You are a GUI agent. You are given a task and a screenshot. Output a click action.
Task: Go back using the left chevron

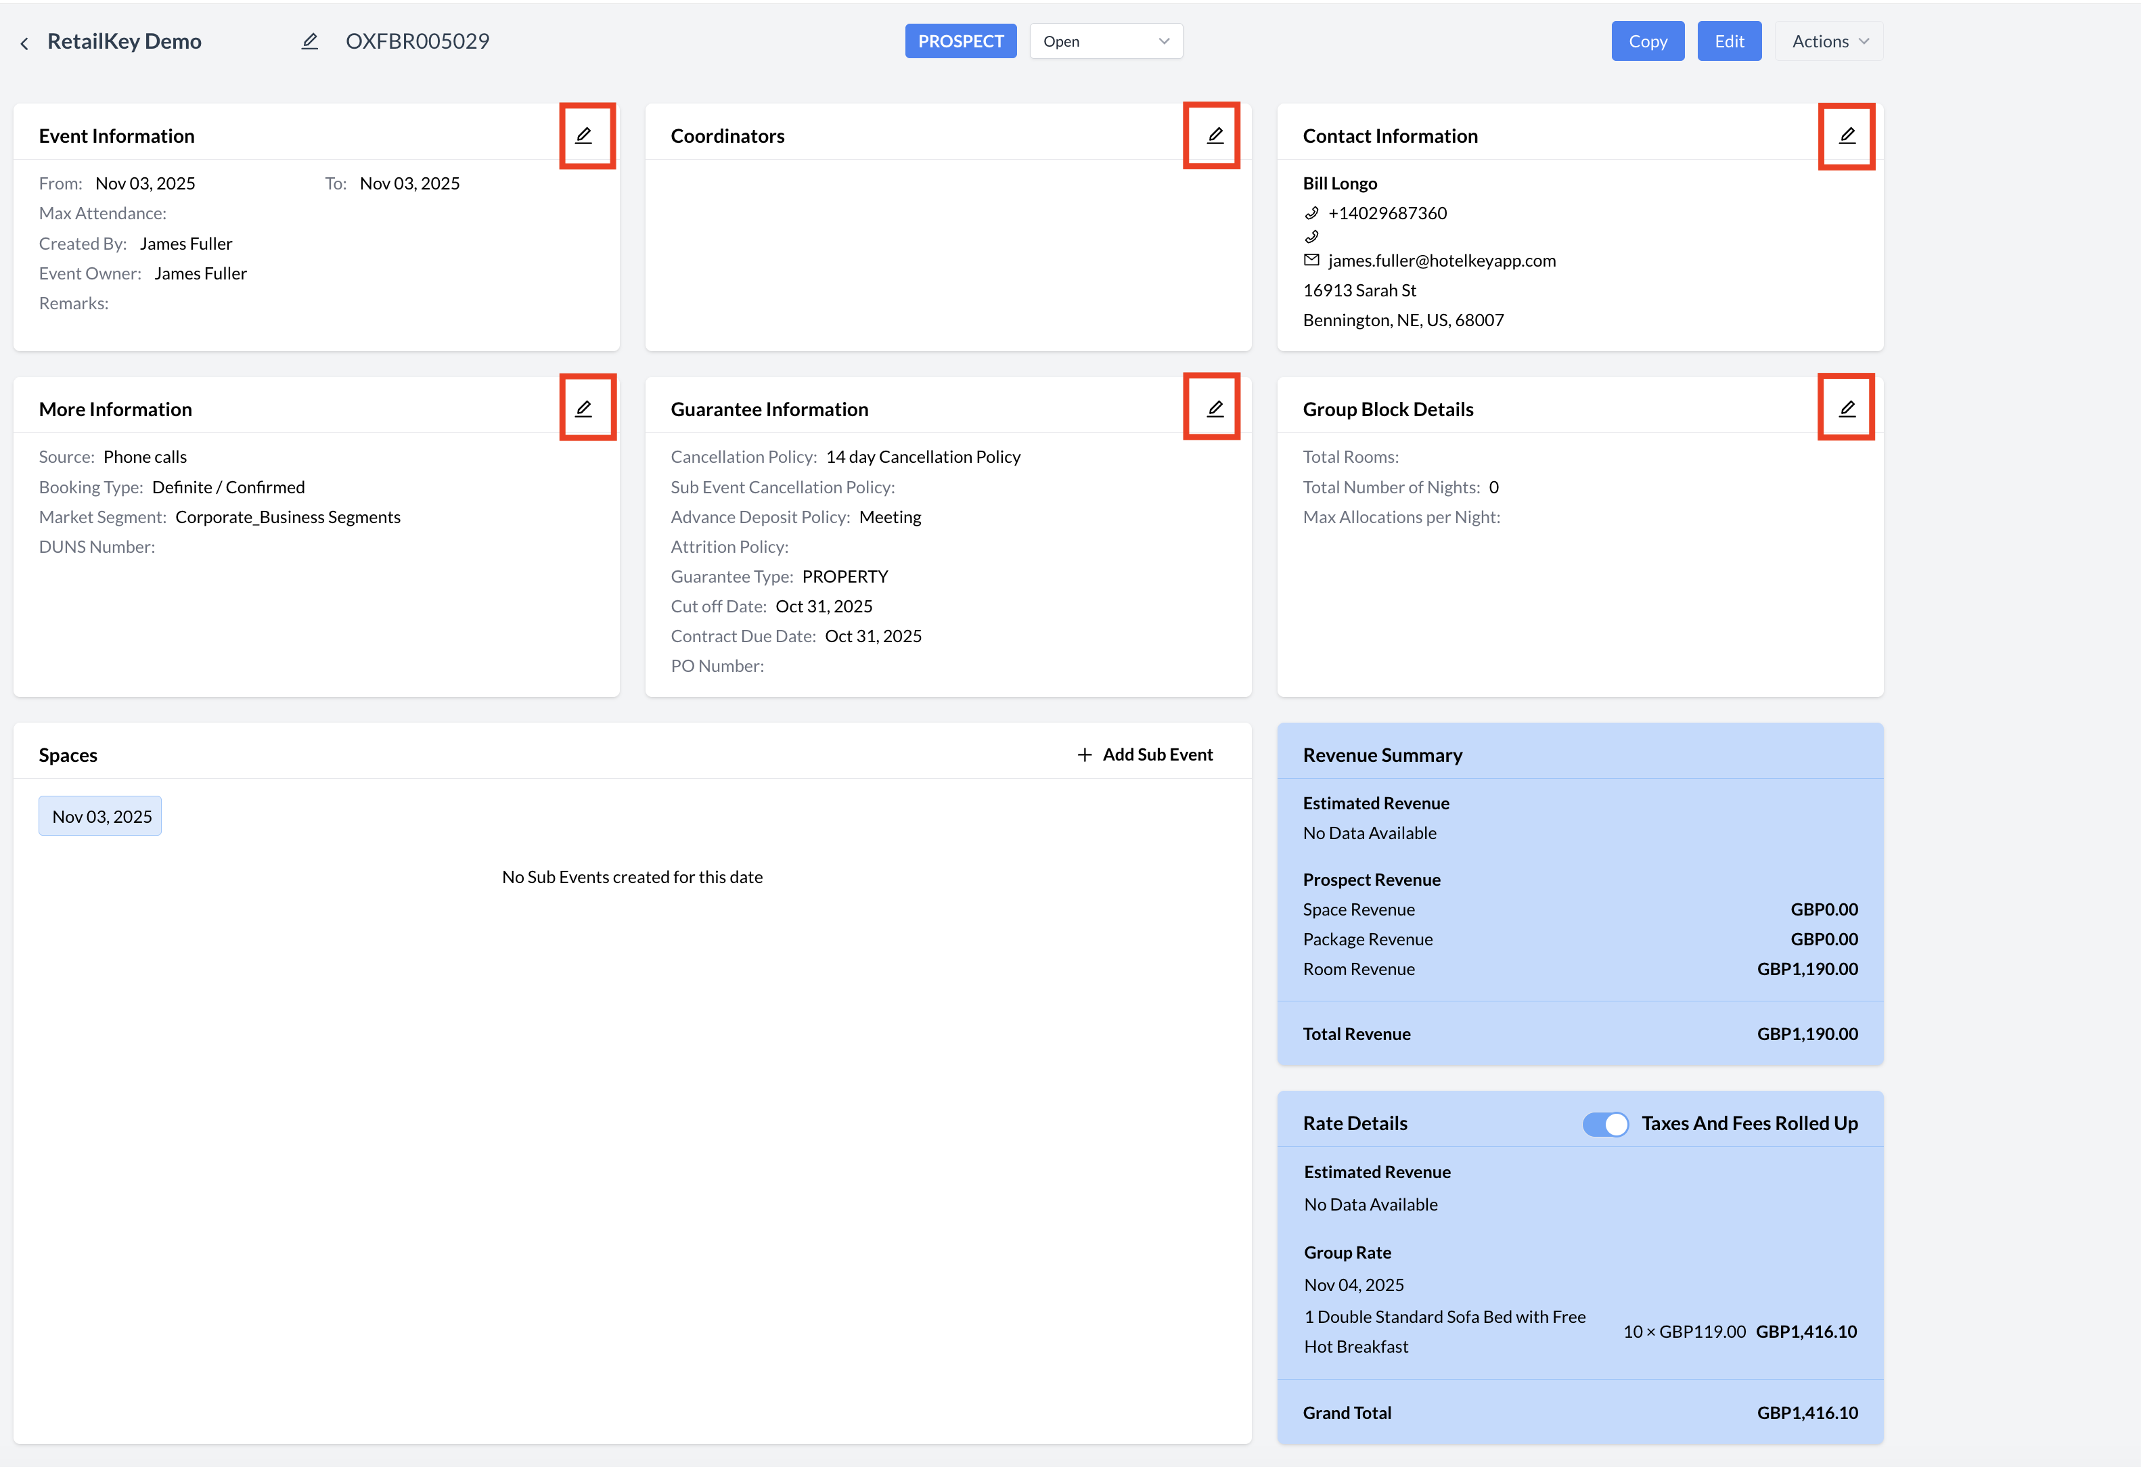point(25,43)
